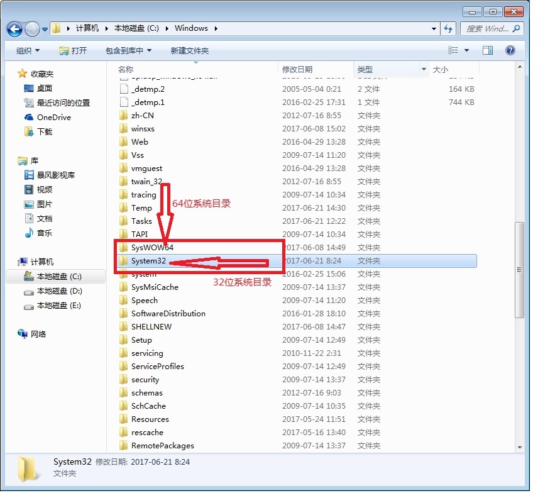Screen dimensions: 533x498
Task: Click the 新建文件夹 button
Action: tap(190, 50)
